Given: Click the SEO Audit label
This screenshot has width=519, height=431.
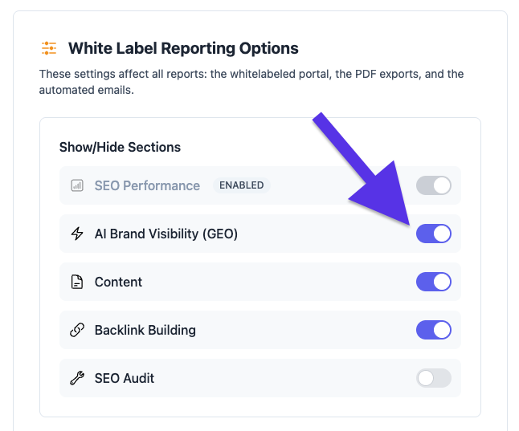Looking at the screenshot, I should (125, 378).
